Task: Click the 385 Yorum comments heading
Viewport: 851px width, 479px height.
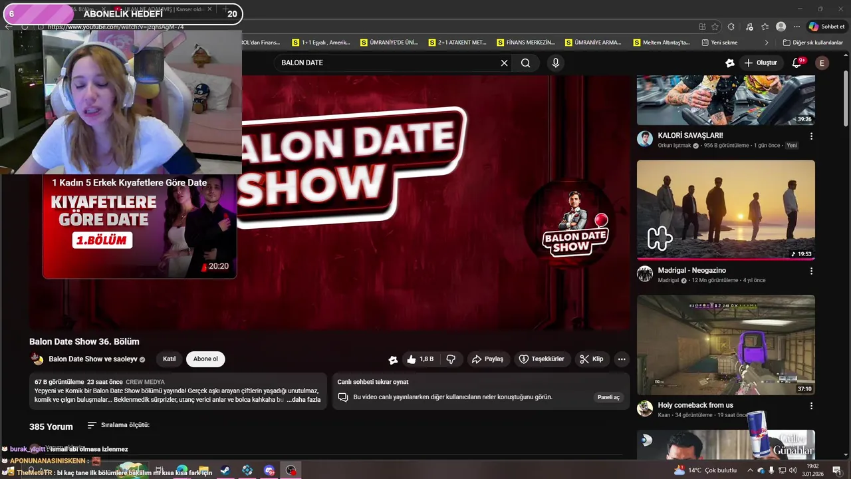Action: 51,426
